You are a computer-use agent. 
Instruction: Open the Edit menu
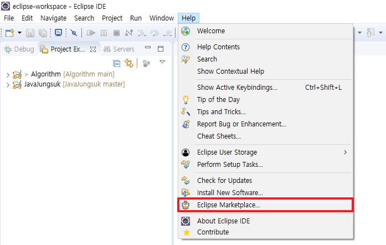click(27, 18)
